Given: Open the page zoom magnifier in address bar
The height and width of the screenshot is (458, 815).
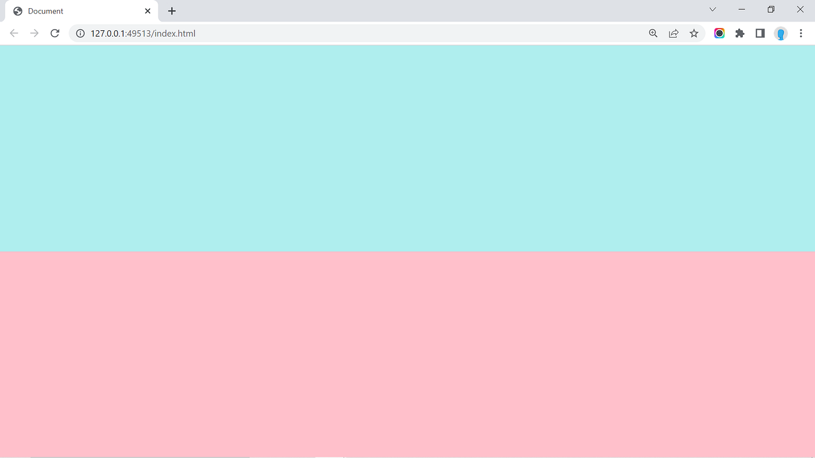Looking at the screenshot, I should (x=653, y=33).
